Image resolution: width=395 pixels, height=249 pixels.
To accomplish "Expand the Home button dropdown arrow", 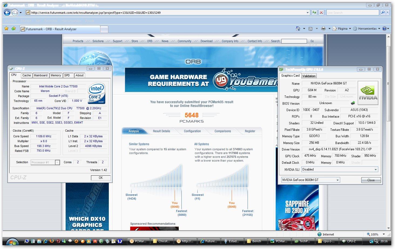I will click(304, 29).
